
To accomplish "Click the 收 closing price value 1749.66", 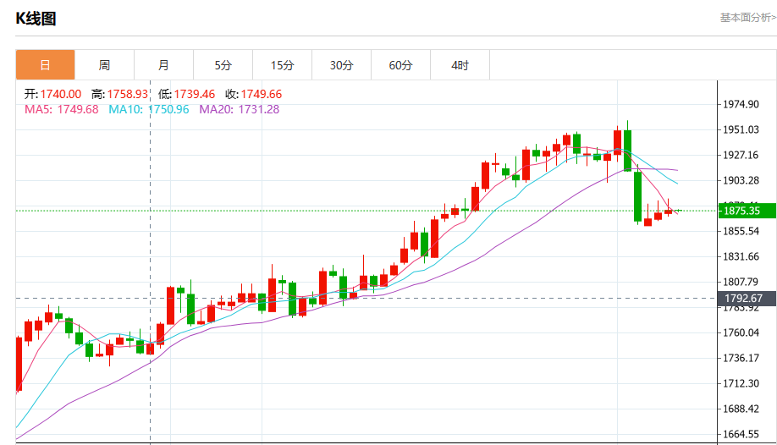I will coord(262,94).
